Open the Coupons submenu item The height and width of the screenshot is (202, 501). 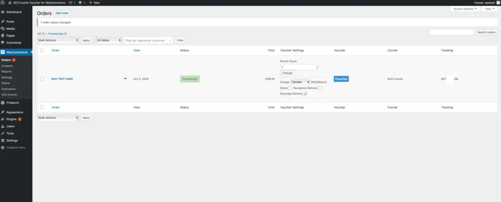tap(7, 66)
